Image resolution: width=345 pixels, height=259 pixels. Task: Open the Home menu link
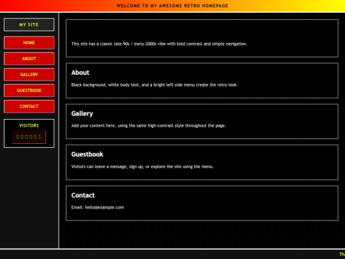click(29, 43)
